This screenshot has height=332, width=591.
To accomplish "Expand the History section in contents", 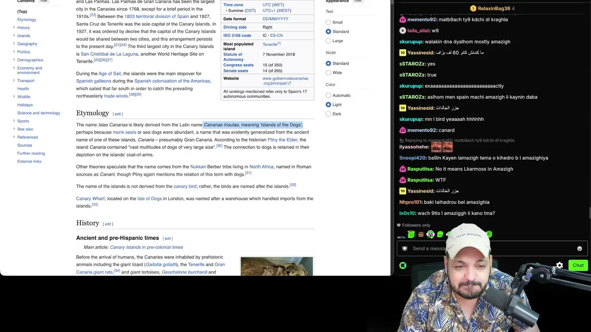I will [x=14, y=28].
